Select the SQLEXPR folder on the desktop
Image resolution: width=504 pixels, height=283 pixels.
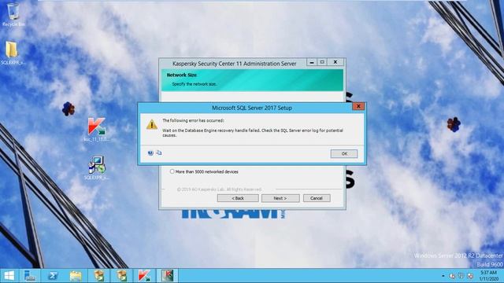point(13,53)
